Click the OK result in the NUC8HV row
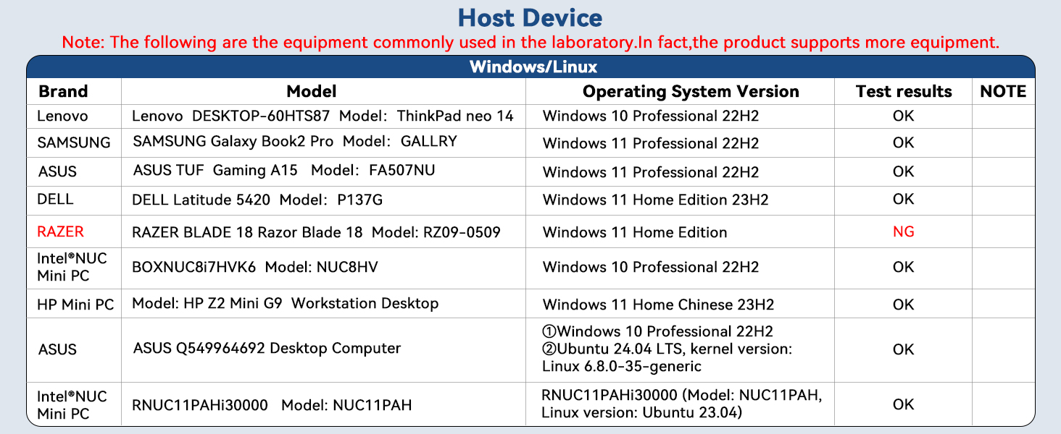This screenshot has height=434, width=1061. (904, 267)
